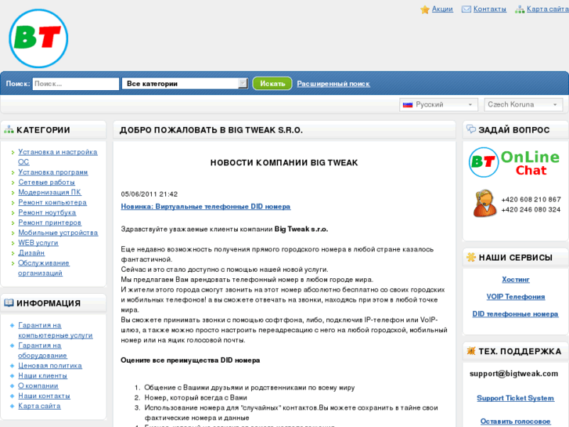
Task: Open Оставить голосовое link
Action: (515, 422)
